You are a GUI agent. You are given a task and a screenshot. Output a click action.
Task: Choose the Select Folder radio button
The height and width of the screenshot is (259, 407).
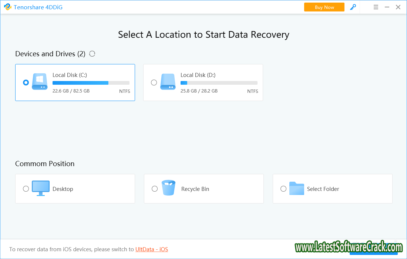pyautogui.click(x=283, y=189)
